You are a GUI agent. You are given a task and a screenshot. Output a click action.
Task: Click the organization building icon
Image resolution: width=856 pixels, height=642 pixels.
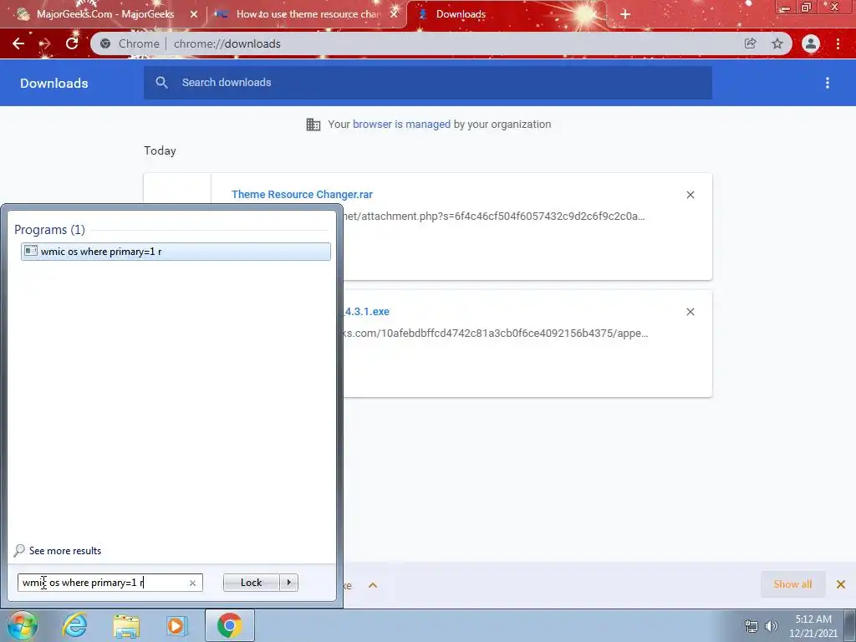pyautogui.click(x=313, y=125)
